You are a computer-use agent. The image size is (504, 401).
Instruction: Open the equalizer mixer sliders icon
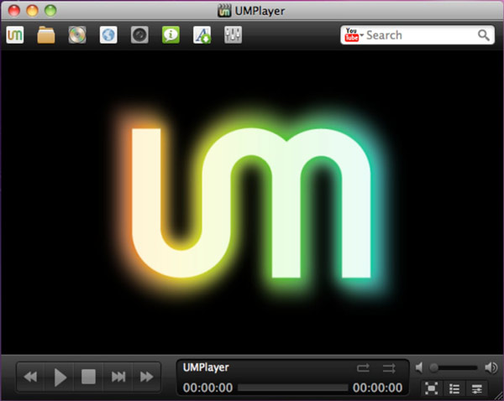(x=233, y=34)
